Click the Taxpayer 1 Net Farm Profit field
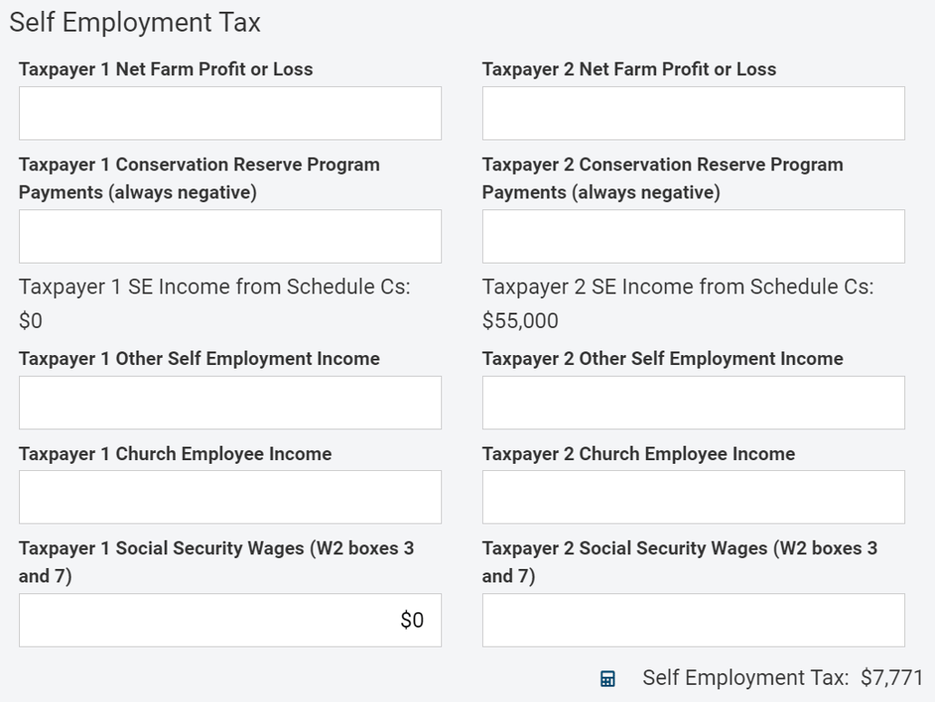The height and width of the screenshot is (702, 935). click(x=229, y=112)
